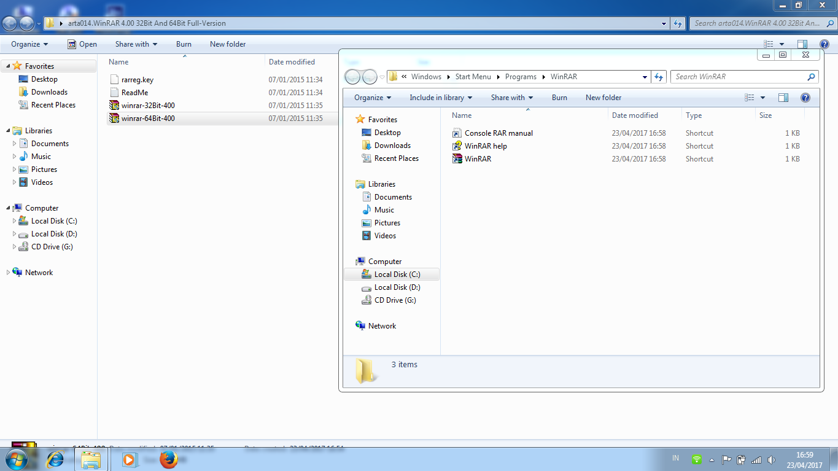Go back in the arta014 window

(10, 24)
